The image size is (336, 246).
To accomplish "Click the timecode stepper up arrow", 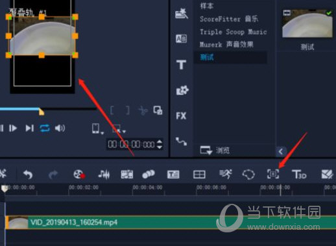I will point(160,141).
